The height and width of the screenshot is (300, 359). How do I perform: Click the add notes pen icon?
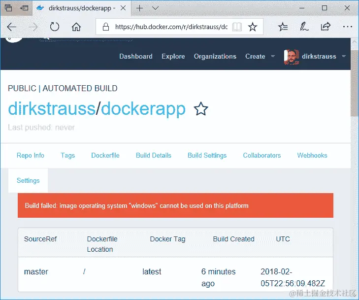click(304, 27)
